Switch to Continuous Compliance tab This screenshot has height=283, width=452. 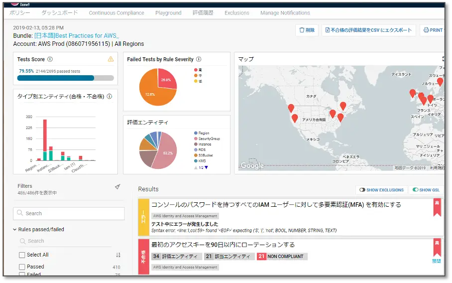(116, 12)
